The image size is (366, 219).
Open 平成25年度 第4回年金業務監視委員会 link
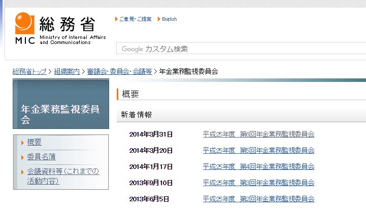258,166
